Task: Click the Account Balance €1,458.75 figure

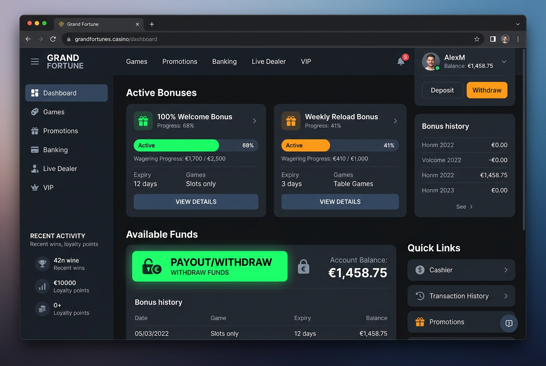Action: (x=358, y=273)
